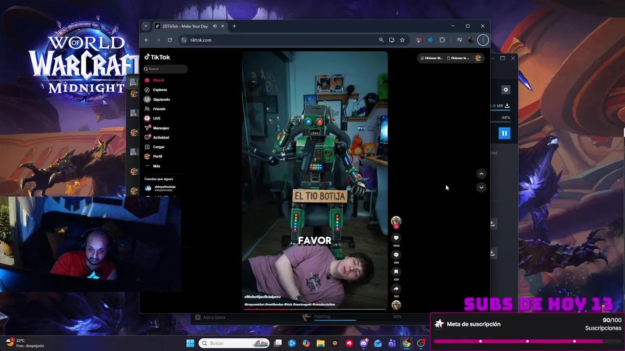This screenshot has height=351, width=625.
Task: Open the Actividad notifications icon
Action: point(147,137)
